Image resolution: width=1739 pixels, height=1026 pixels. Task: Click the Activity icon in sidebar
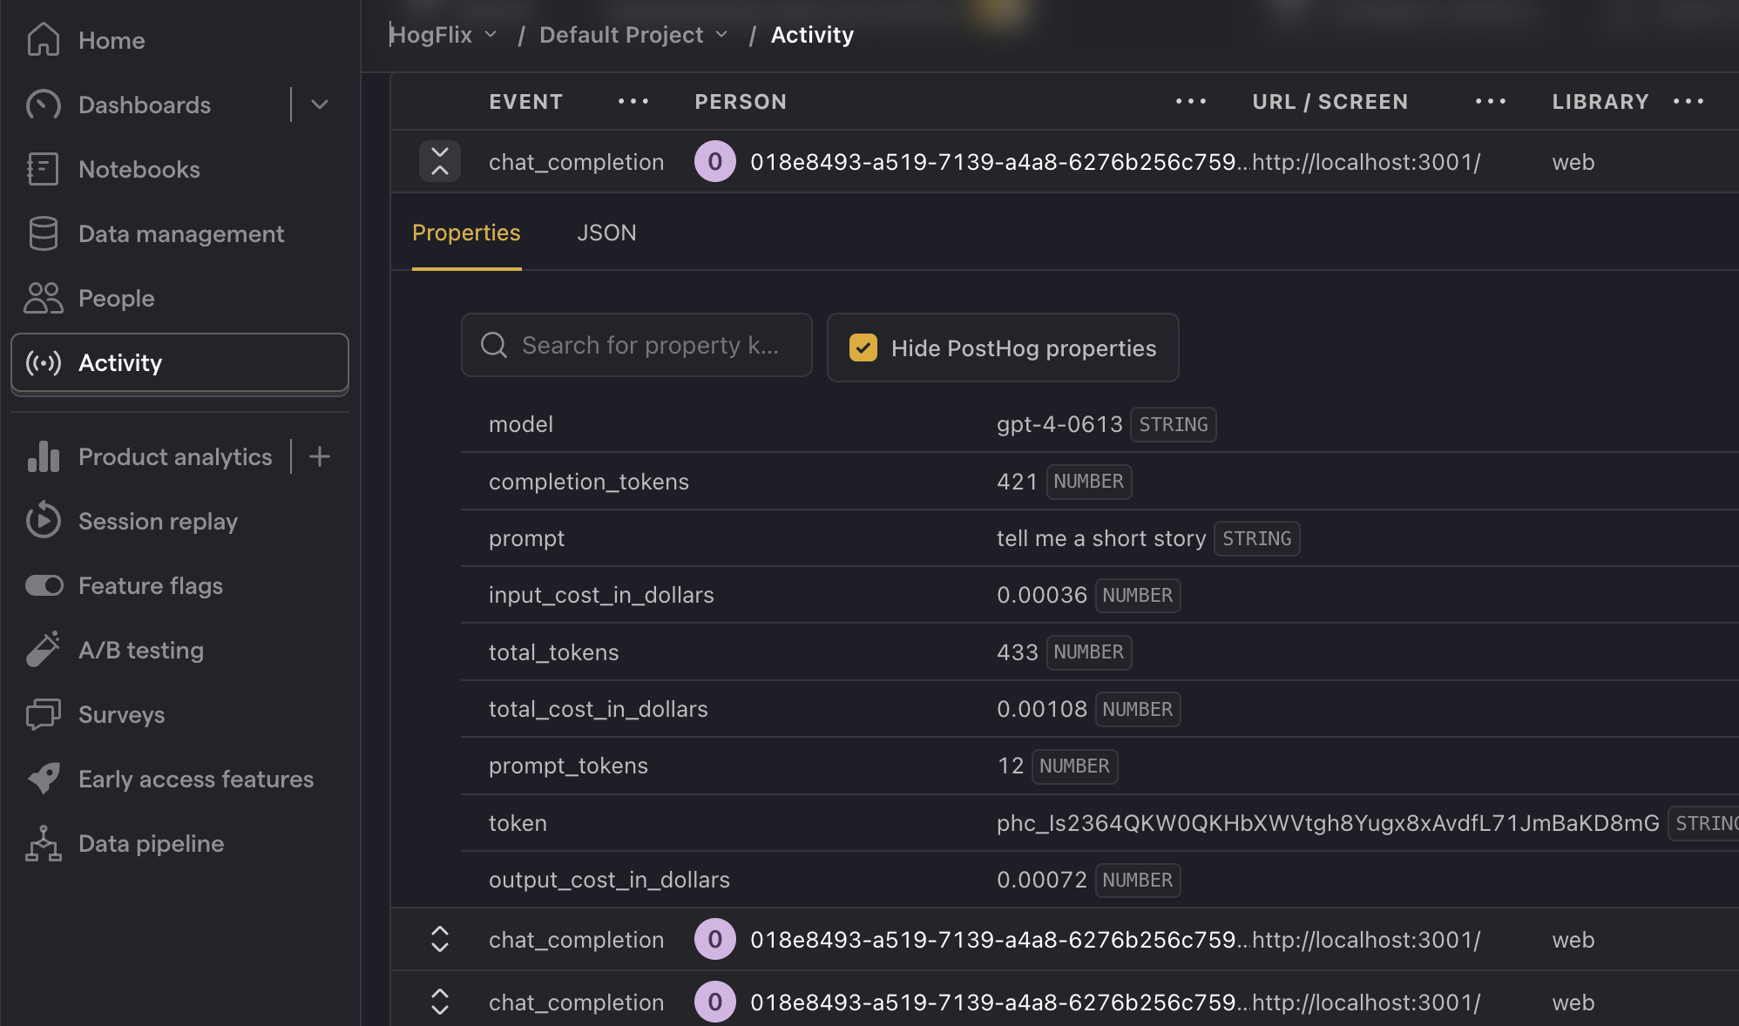coord(43,361)
